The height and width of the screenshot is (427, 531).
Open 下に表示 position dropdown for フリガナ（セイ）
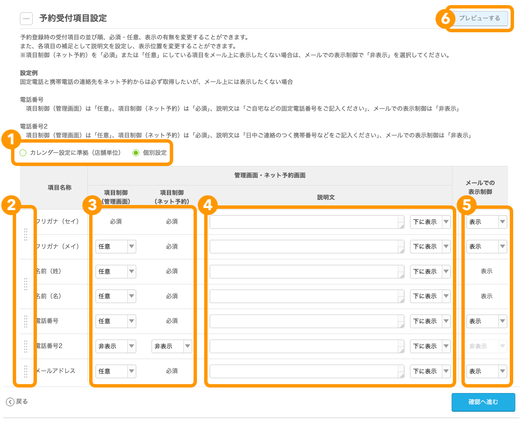[x=430, y=222]
